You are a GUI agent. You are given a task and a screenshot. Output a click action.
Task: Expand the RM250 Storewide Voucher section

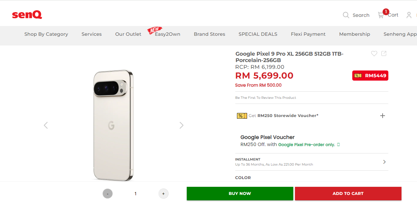coord(383,116)
